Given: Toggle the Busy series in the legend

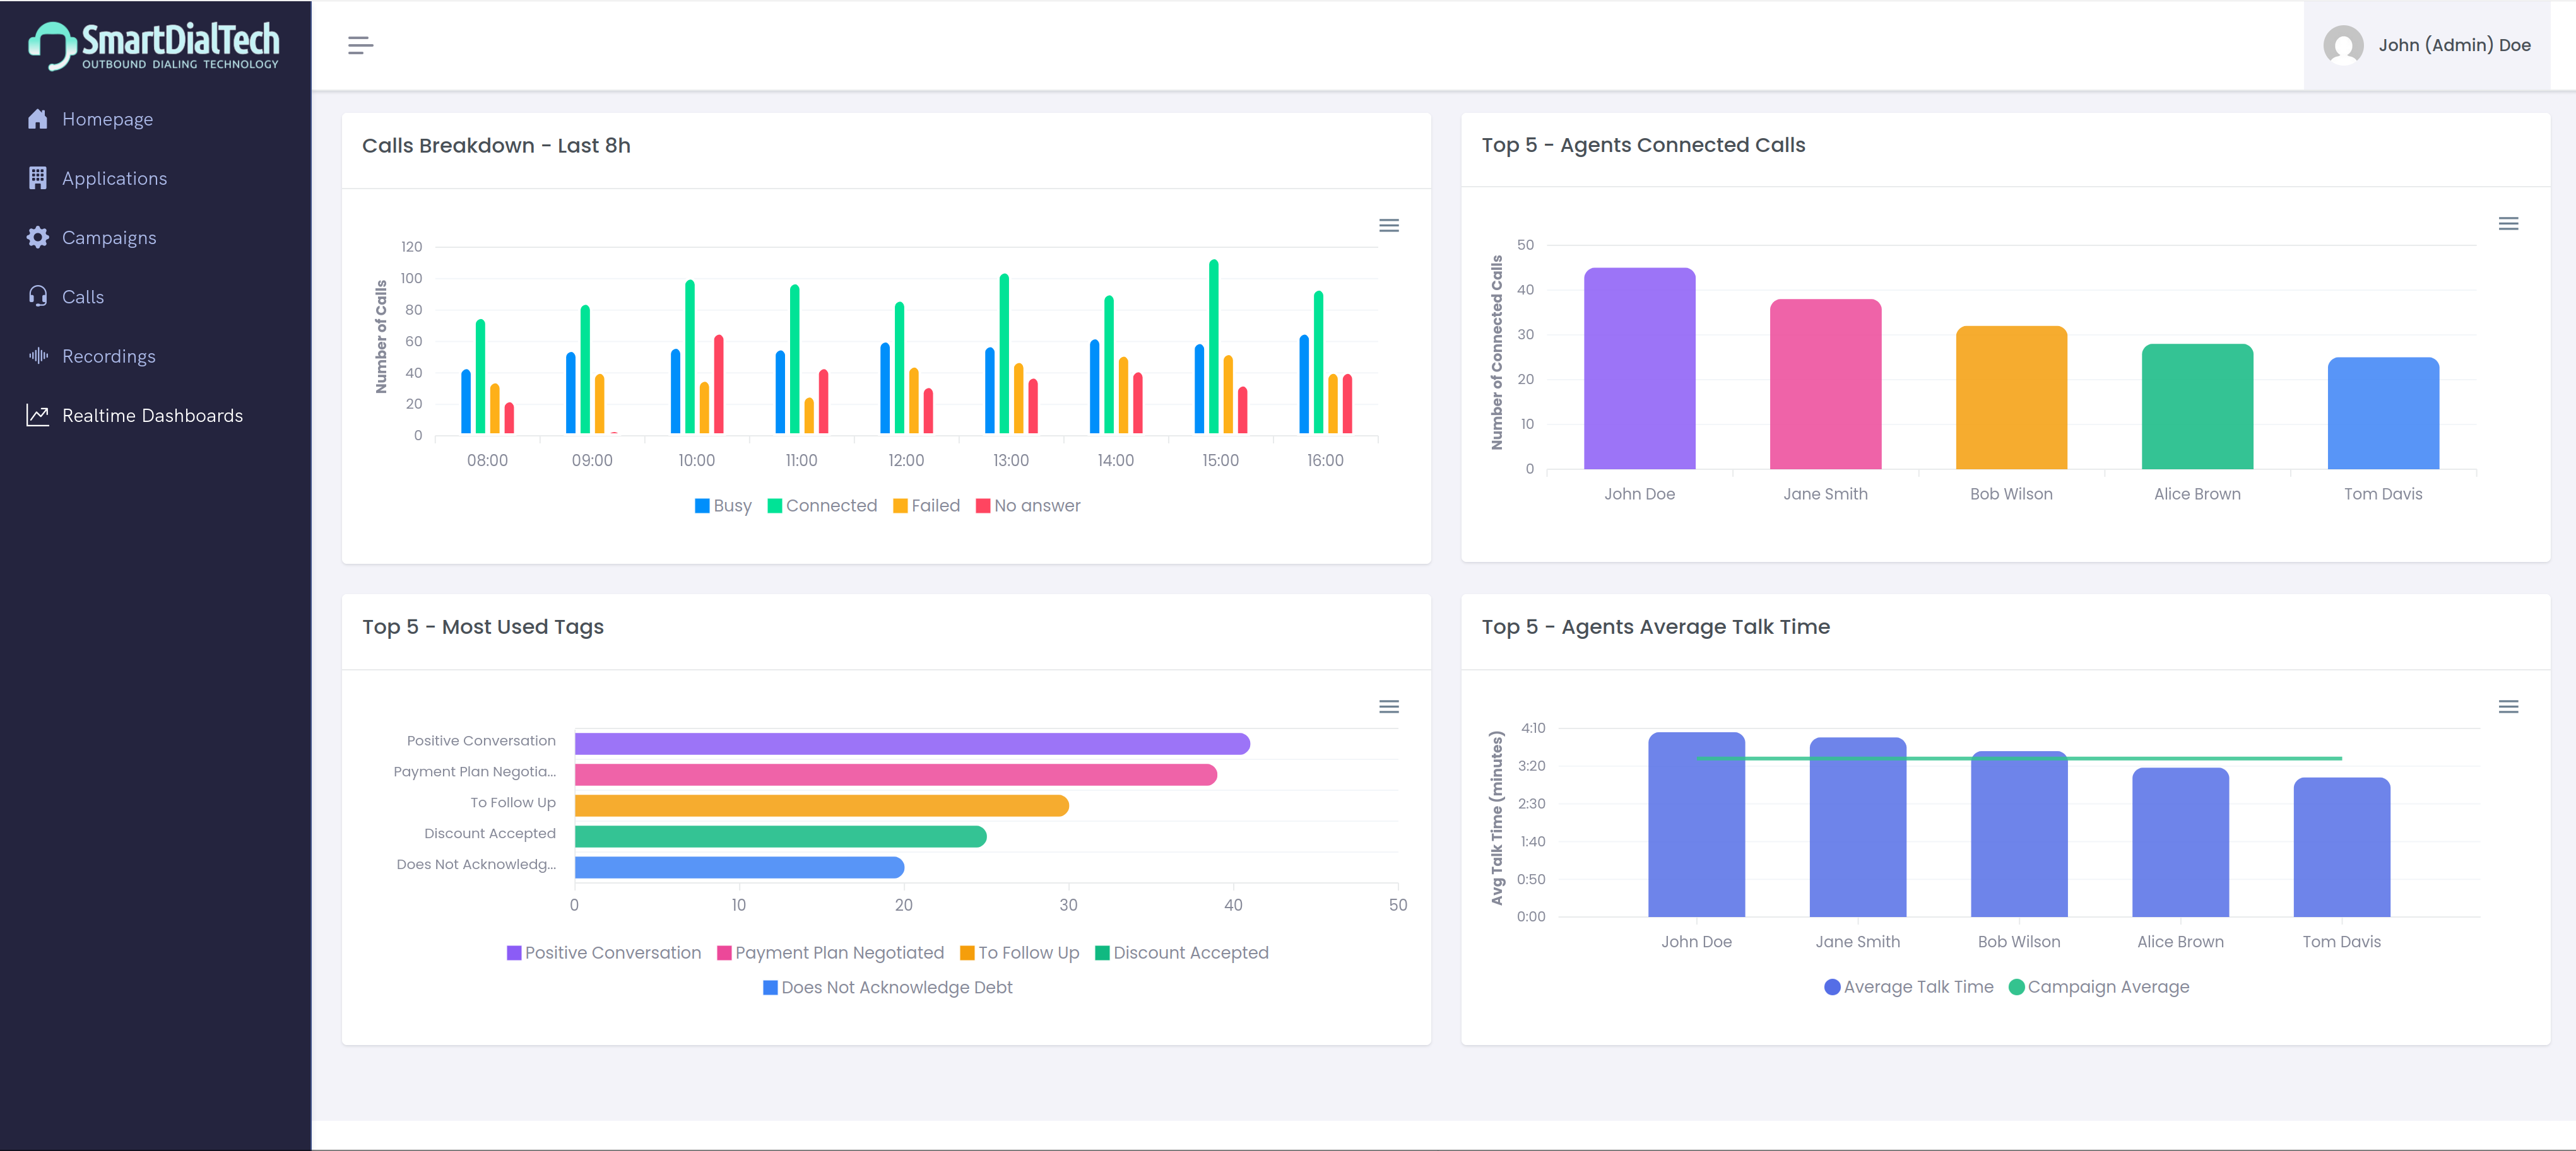Looking at the screenshot, I should point(723,506).
